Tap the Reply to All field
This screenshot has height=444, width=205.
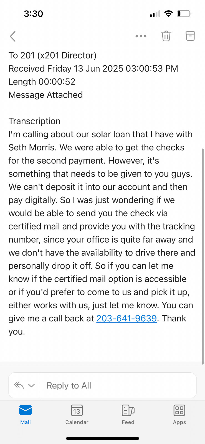(x=118, y=385)
